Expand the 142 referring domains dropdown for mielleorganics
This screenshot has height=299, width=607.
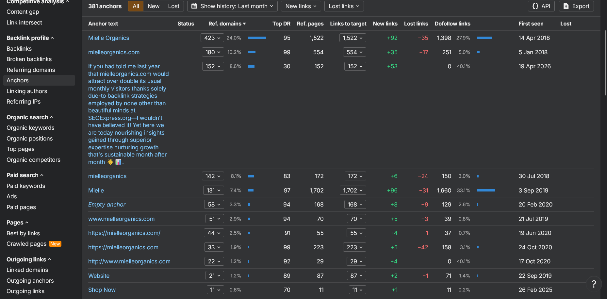(x=213, y=176)
